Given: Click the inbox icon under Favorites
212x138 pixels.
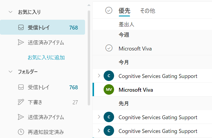Looking at the screenshot, I should [21, 27].
